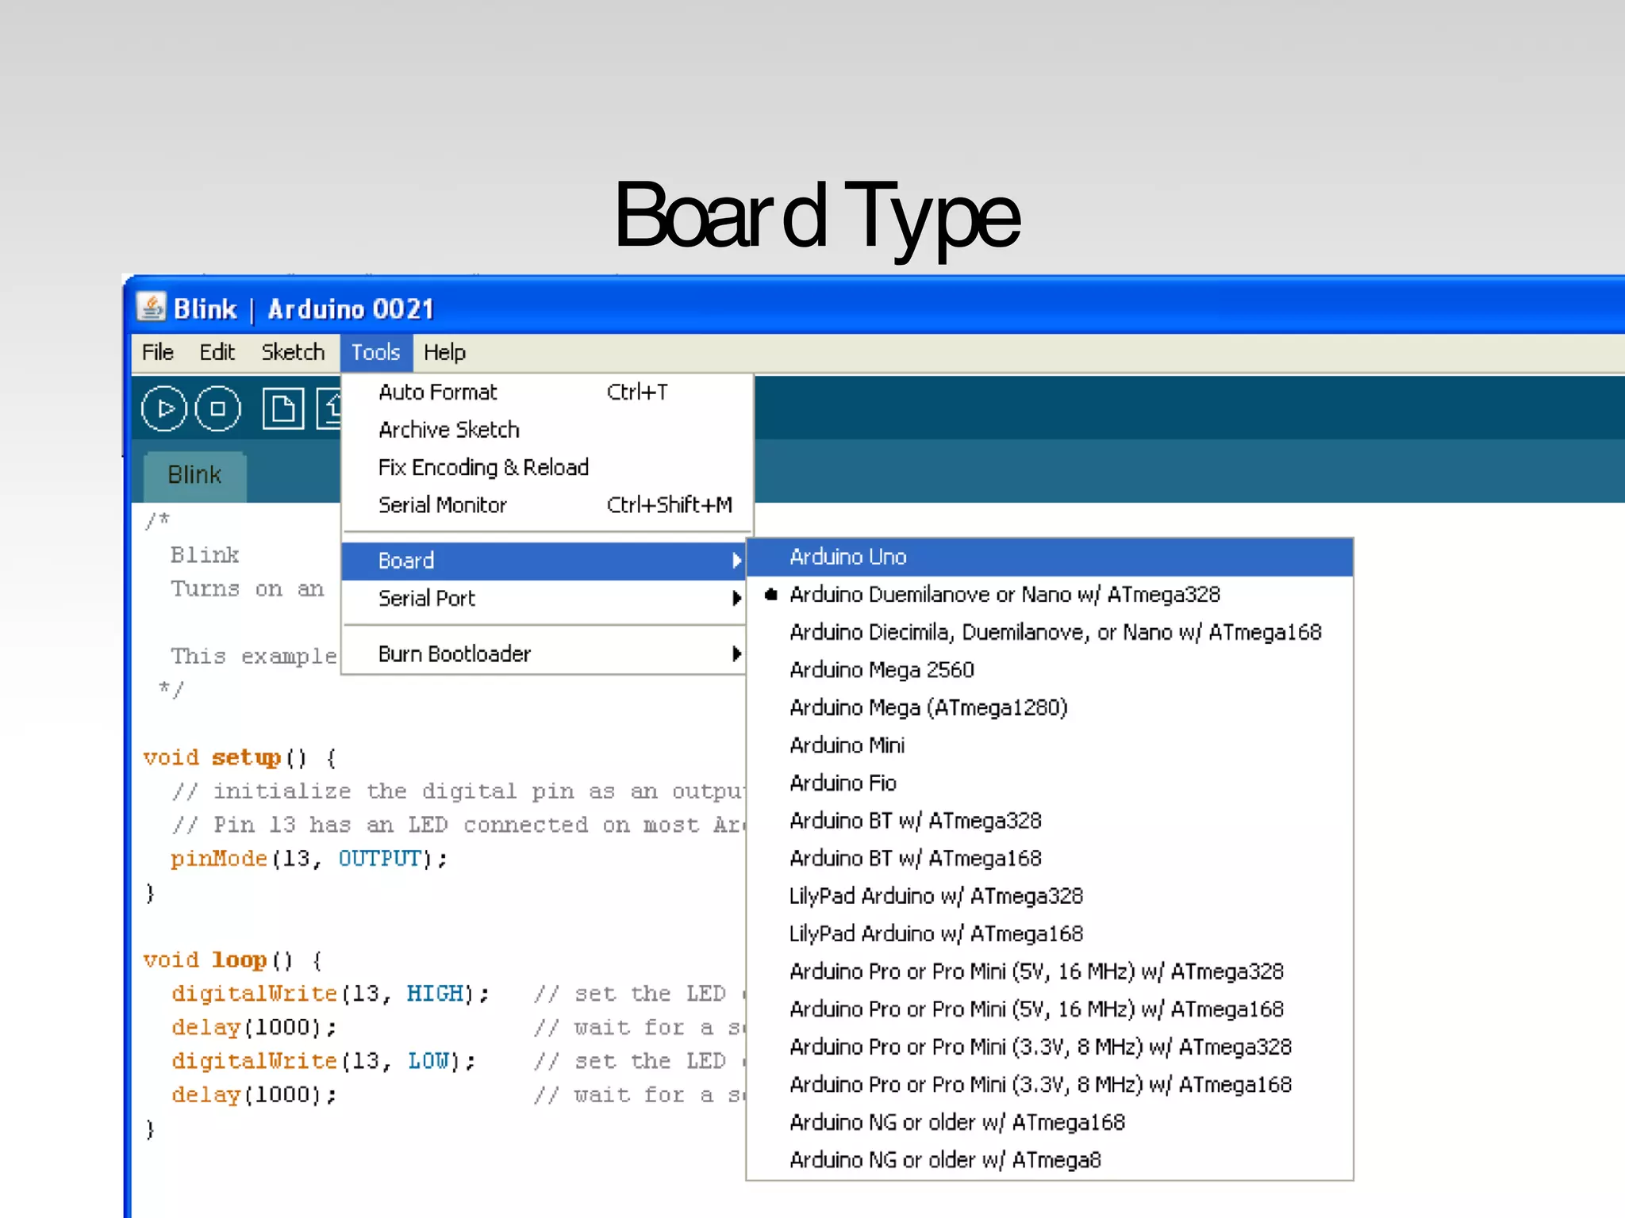Open the File menu
Screen dimensions: 1625x1218
pyautogui.click(x=157, y=352)
